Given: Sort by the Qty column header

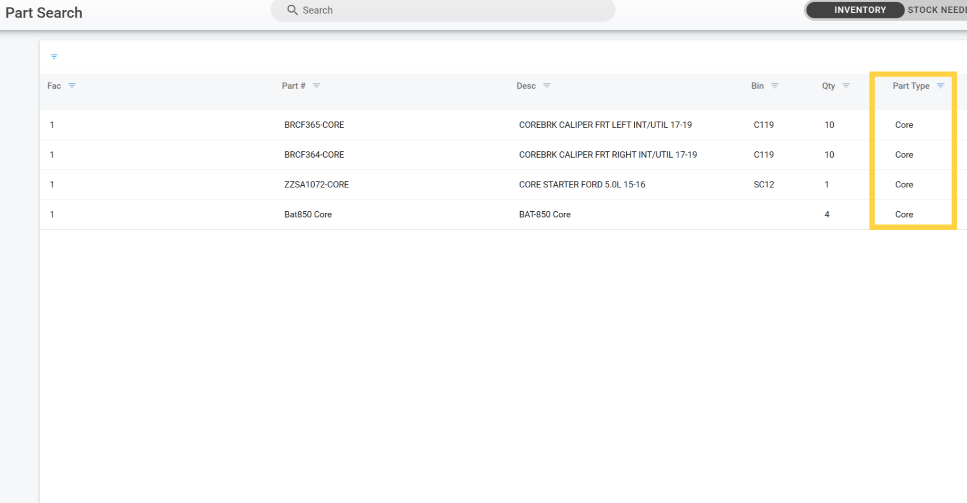Looking at the screenshot, I should [828, 86].
